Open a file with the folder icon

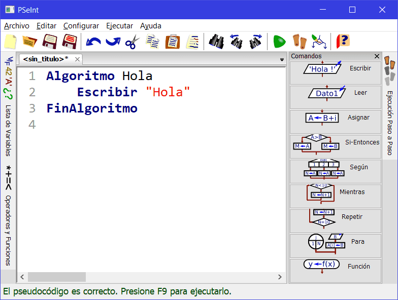(x=29, y=42)
